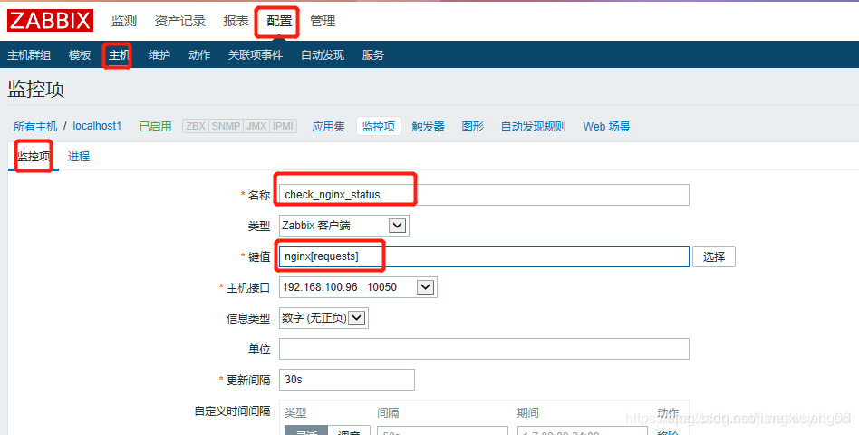Click the 所有主机 breadcrumb link
Image resolution: width=859 pixels, height=435 pixels.
tap(35, 127)
